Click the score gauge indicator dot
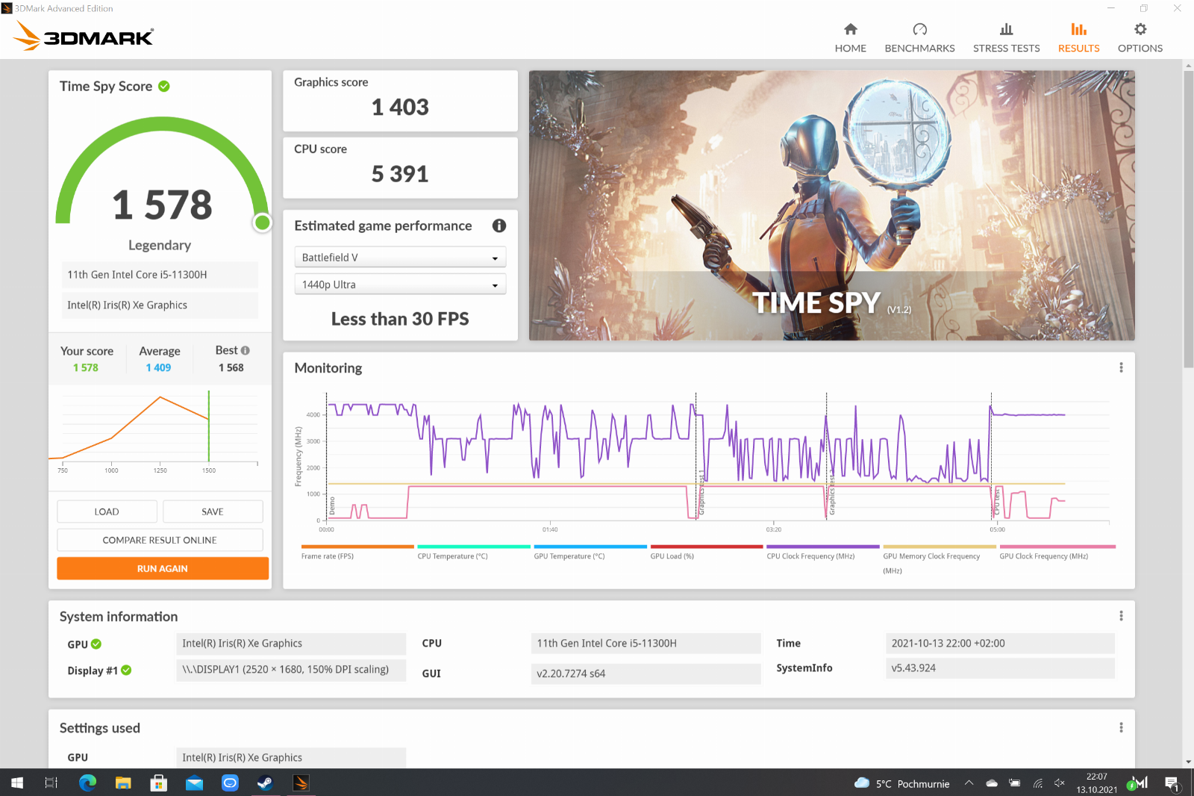 pyautogui.click(x=262, y=222)
